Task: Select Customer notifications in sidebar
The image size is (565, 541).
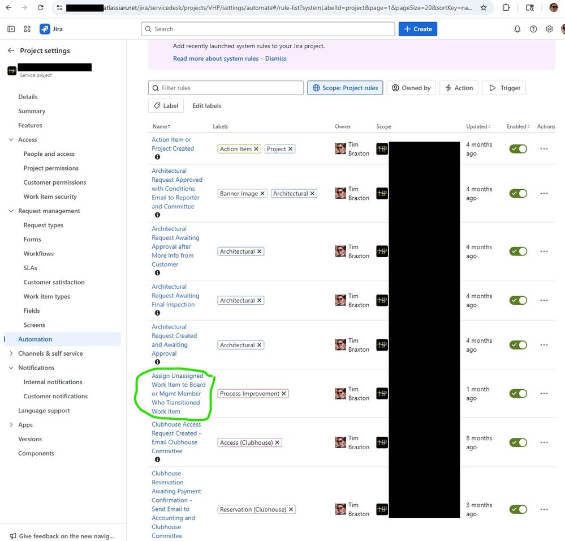Action: tap(55, 397)
